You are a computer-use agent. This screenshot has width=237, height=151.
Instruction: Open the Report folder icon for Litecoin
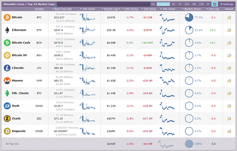229,68
